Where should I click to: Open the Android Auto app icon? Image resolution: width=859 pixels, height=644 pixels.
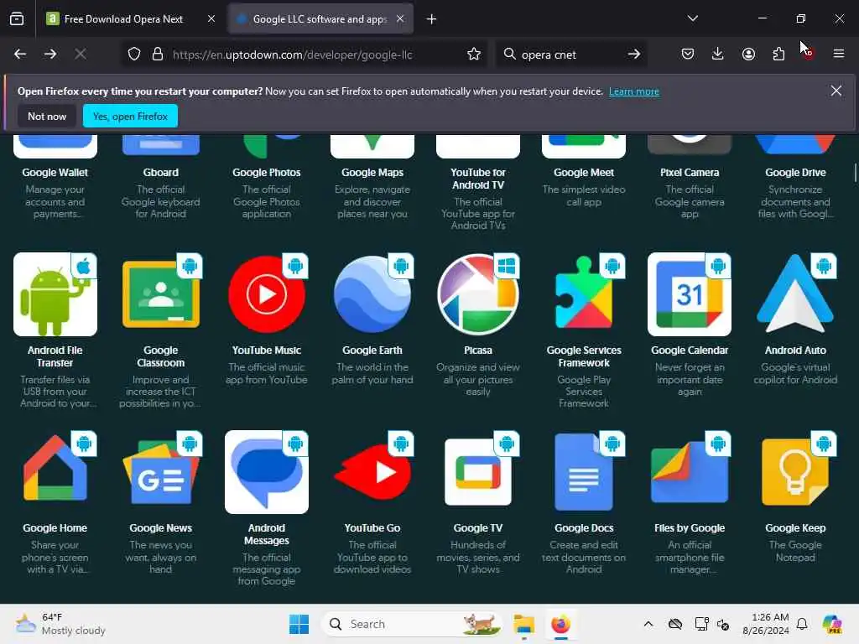point(795,294)
